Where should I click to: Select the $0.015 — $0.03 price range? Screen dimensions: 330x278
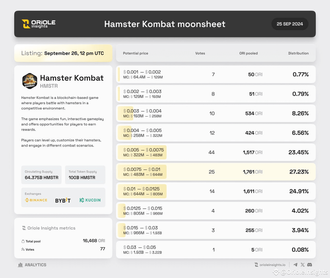point(141,228)
